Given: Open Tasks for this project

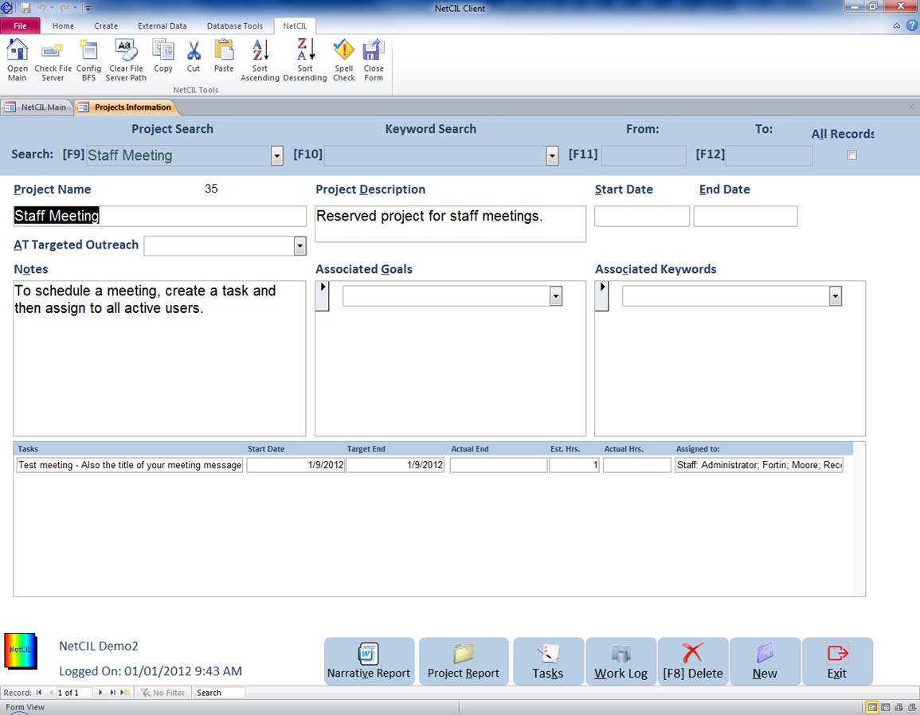Looking at the screenshot, I should tap(548, 661).
